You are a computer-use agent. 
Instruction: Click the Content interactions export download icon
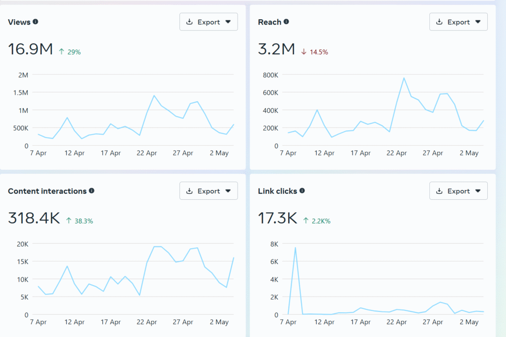189,191
